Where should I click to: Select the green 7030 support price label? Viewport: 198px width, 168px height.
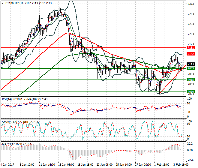pyautogui.click(x=191, y=92)
